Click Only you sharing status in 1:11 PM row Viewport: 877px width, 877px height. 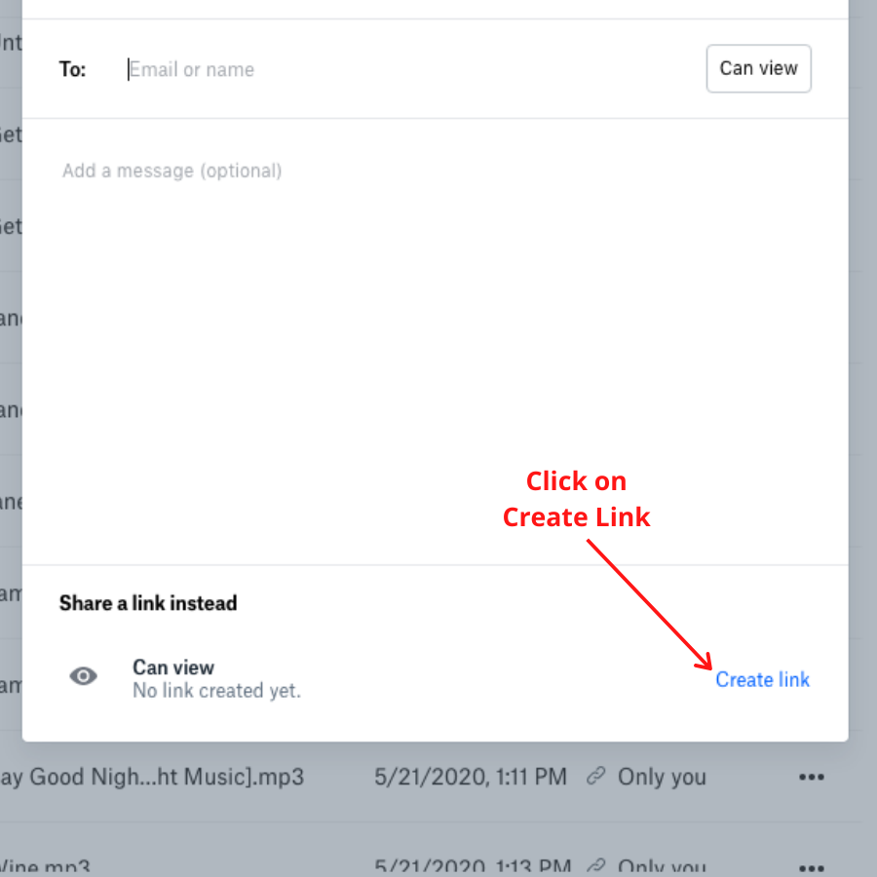point(662,777)
